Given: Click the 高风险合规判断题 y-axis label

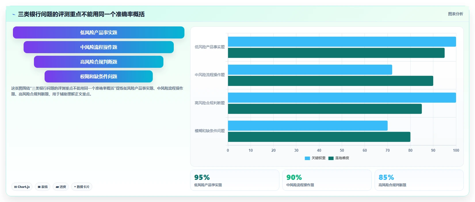Looking at the screenshot, I should [210, 103].
